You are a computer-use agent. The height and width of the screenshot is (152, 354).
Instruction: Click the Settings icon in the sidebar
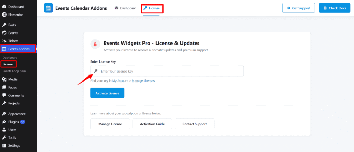(4, 146)
